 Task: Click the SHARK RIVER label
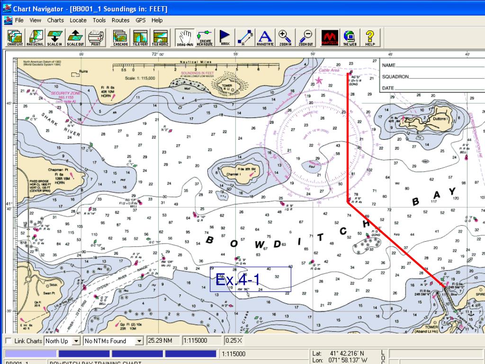click(62, 125)
